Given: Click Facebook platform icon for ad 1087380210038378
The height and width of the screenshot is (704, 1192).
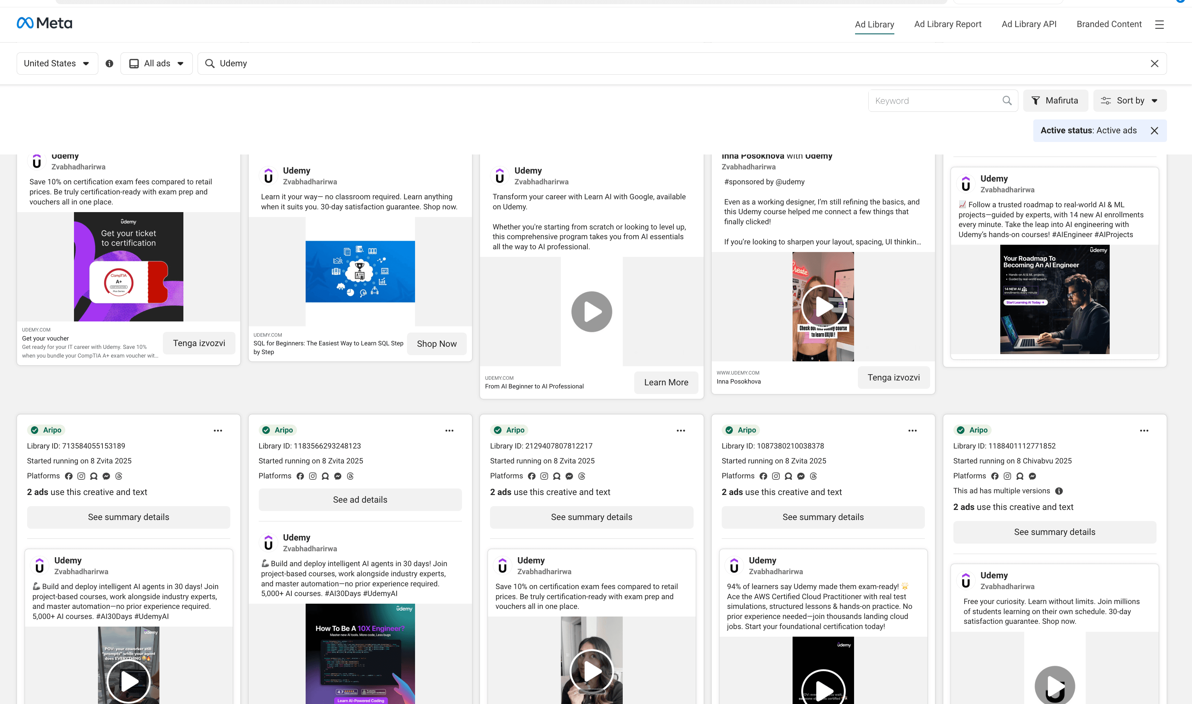Looking at the screenshot, I should [763, 476].
